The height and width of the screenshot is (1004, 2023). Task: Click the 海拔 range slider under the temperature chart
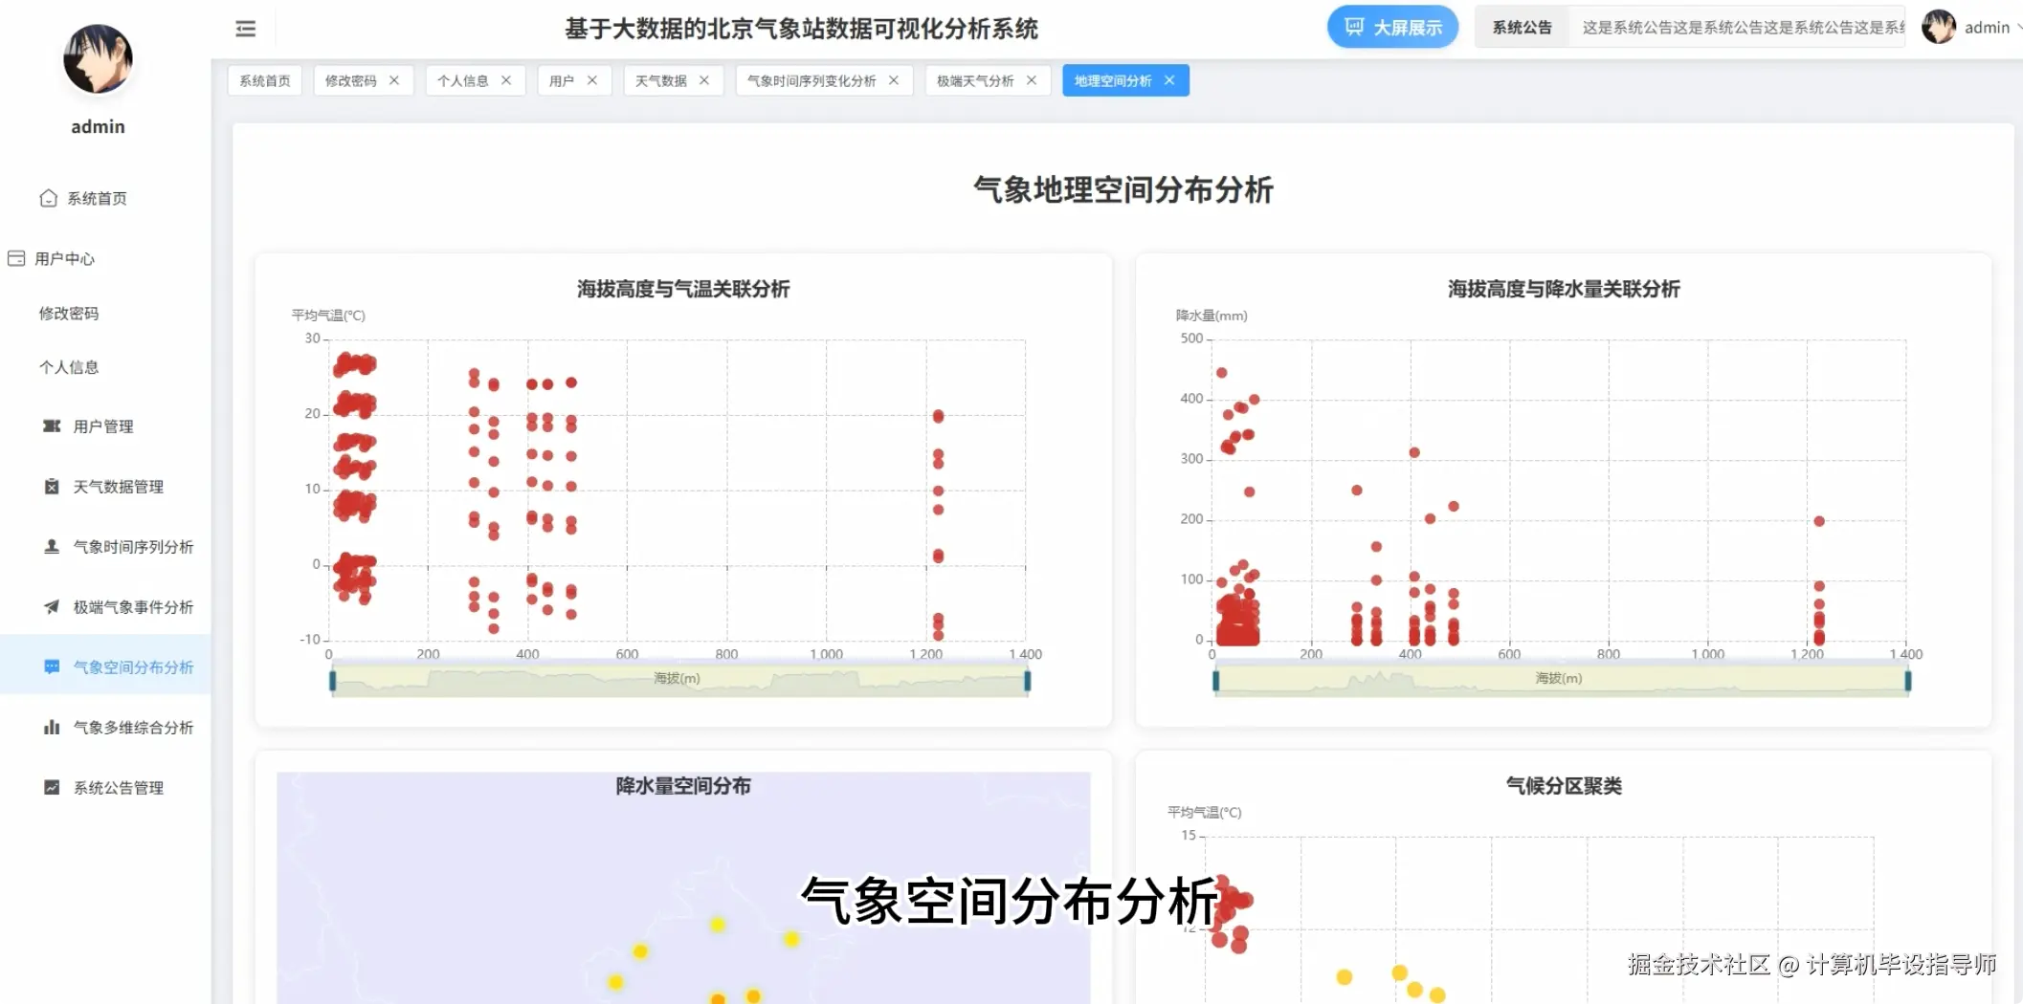[679, 680]
